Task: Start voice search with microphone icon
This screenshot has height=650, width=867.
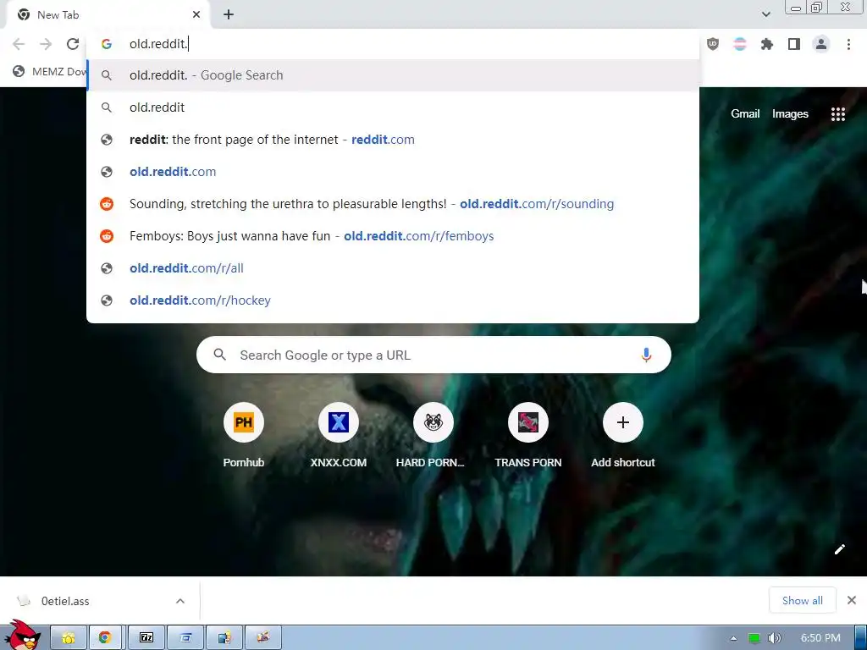Action: [646, 355]
